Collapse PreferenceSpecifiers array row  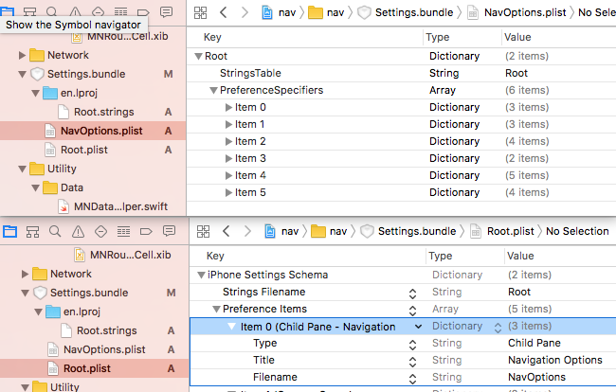click(x=213, y=90)
